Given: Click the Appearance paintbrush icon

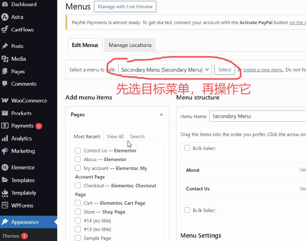Looking at the screenshot, I should [x=5, y=222].
